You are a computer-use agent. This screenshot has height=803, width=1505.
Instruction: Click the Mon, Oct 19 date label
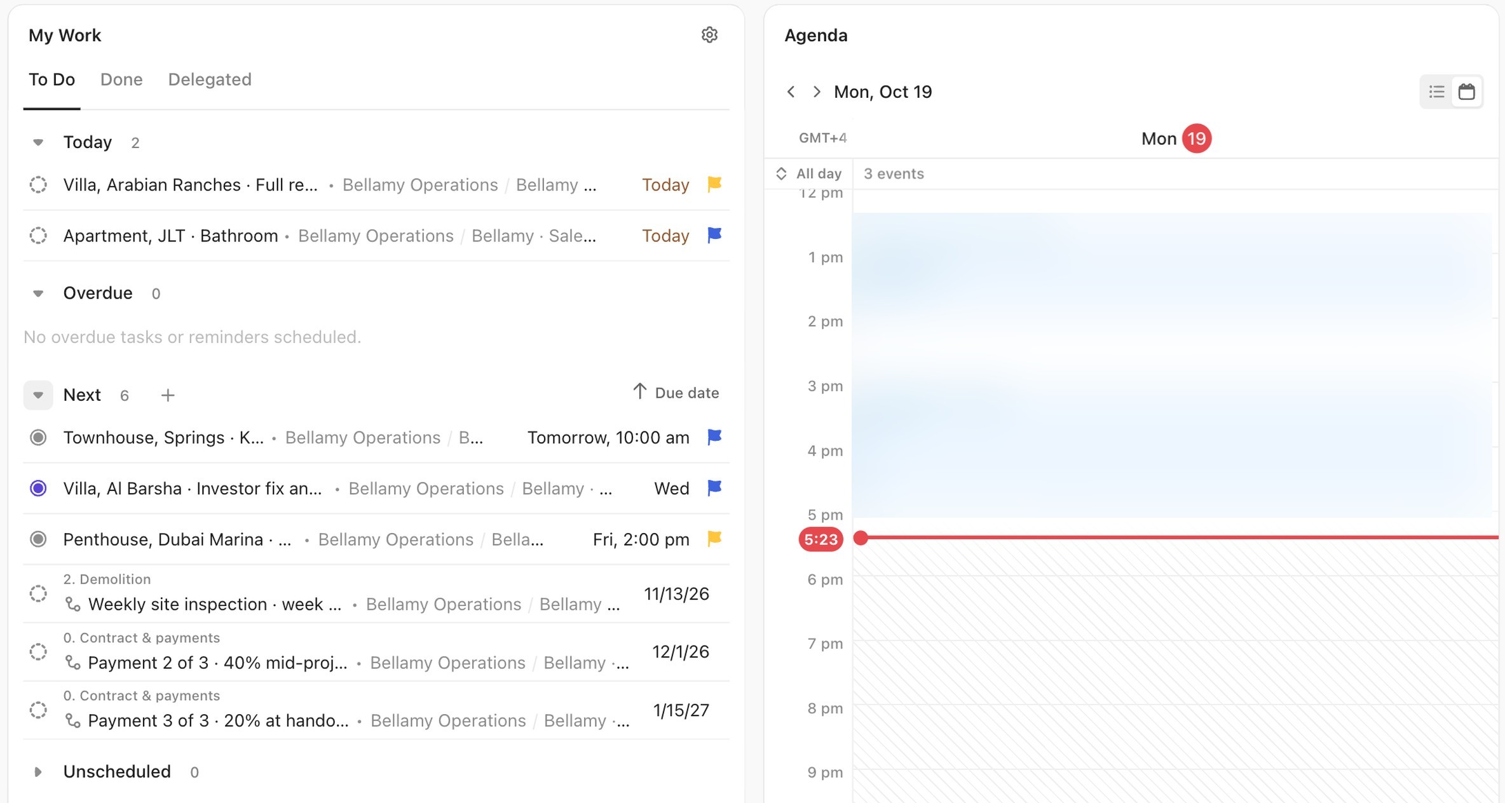pyautogui.click(x=883, y=91)
